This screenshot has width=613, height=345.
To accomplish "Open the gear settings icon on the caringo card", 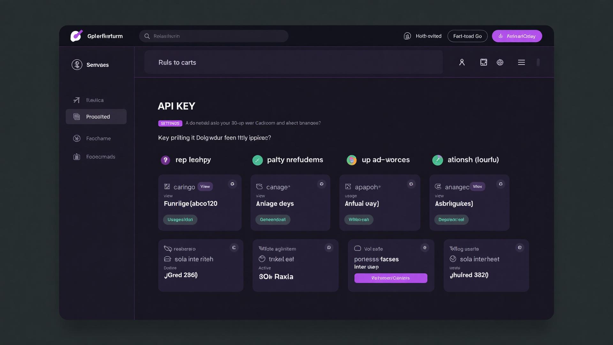I will pyautogui.click(x=232, y=184).
